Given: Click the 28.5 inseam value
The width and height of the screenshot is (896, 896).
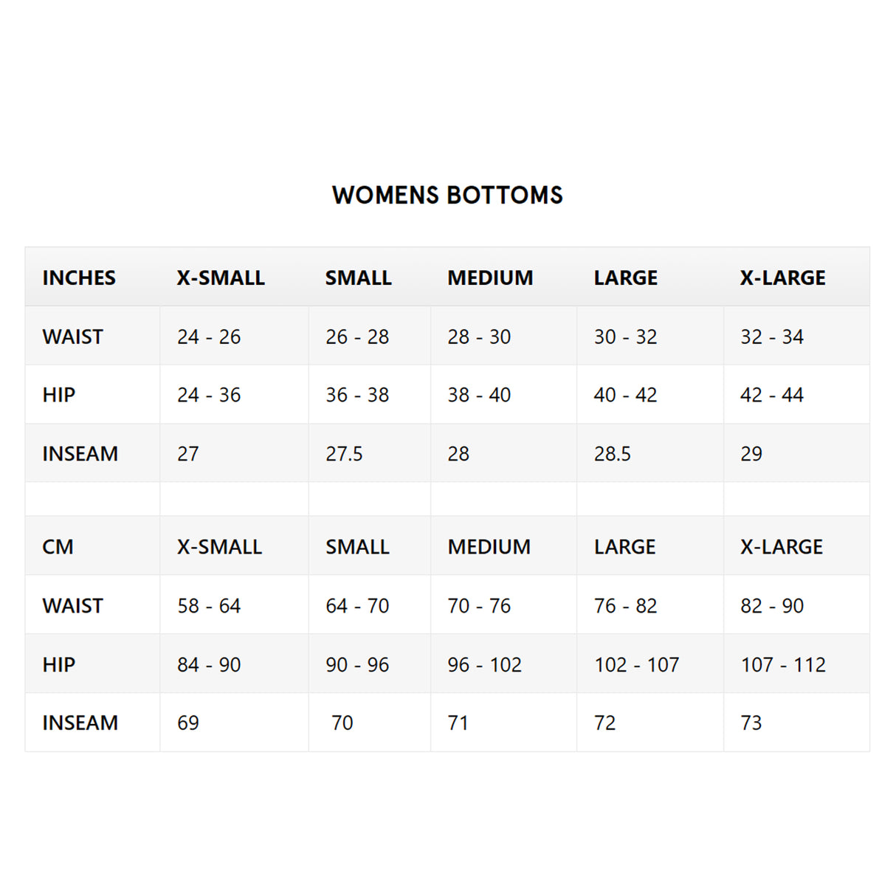Looking at the screenshot, I should pos(613,454).
